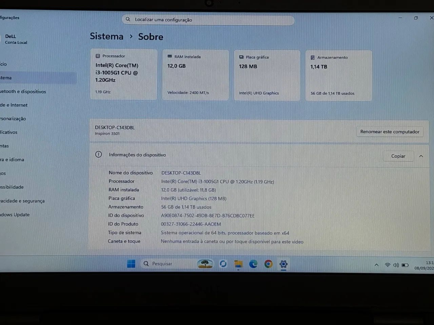This screenshot has height=325, width=434.
Task: Click the info circle icon beside Informações
Action: (x=98, y=154)
